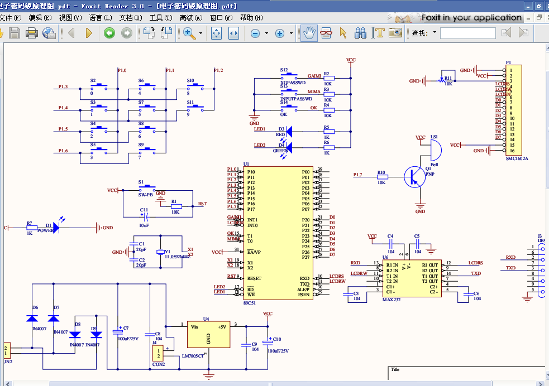549x386 pixels.
Task: Open the zoom tool dropdown arrow
Action: pyautogui.click(x=200, y=33)
